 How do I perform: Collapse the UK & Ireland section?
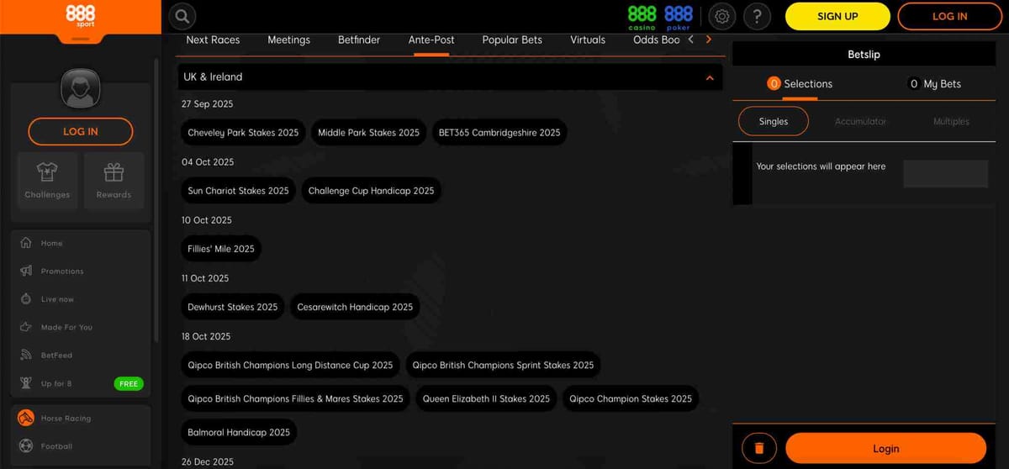709,77
